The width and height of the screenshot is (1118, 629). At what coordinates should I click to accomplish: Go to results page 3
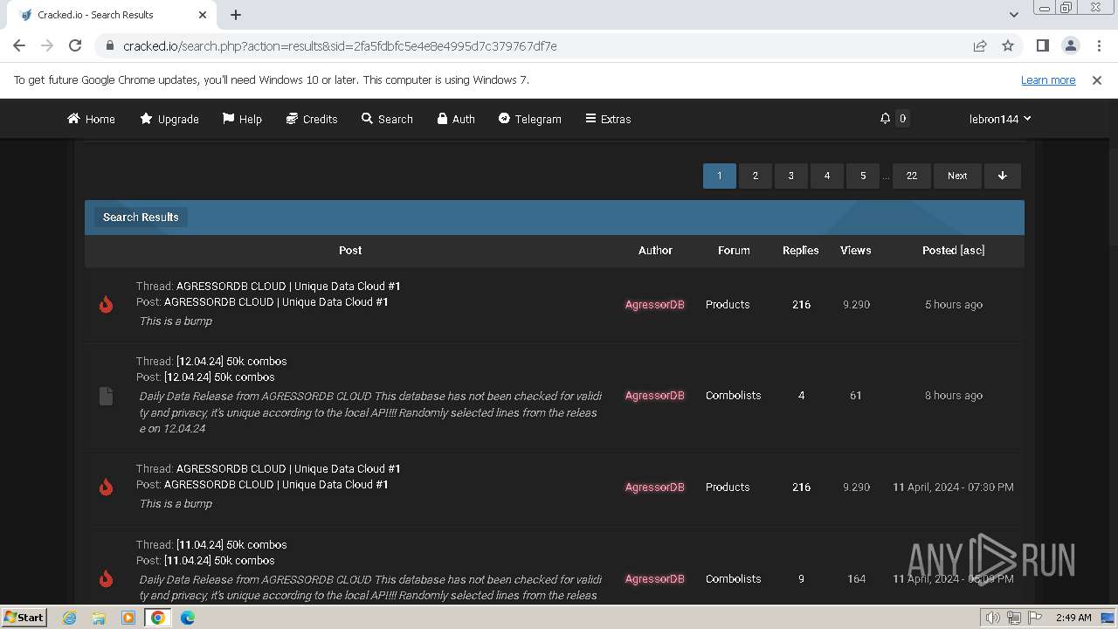pyautogui.click(x=791, y=176)
